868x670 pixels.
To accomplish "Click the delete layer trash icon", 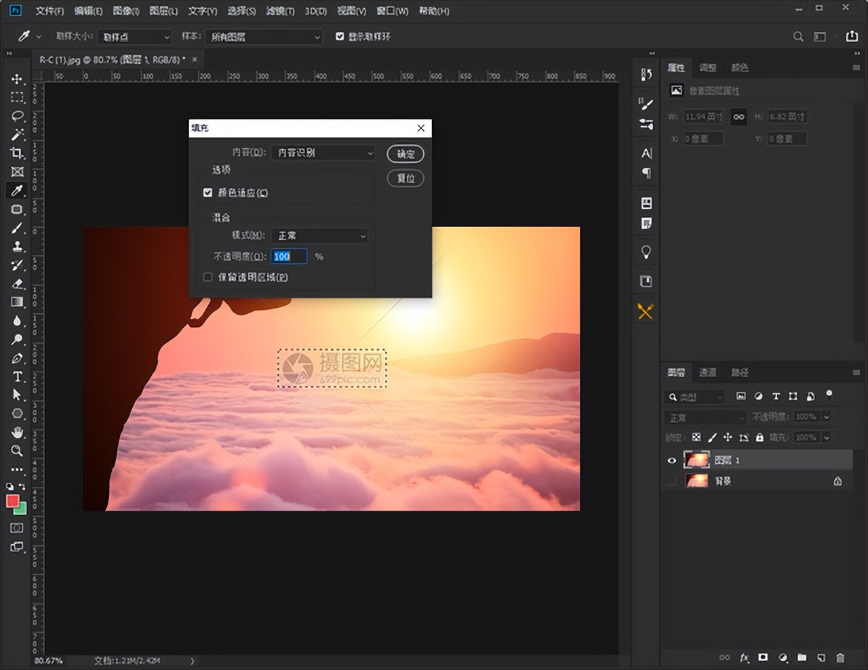I will 840,657.
